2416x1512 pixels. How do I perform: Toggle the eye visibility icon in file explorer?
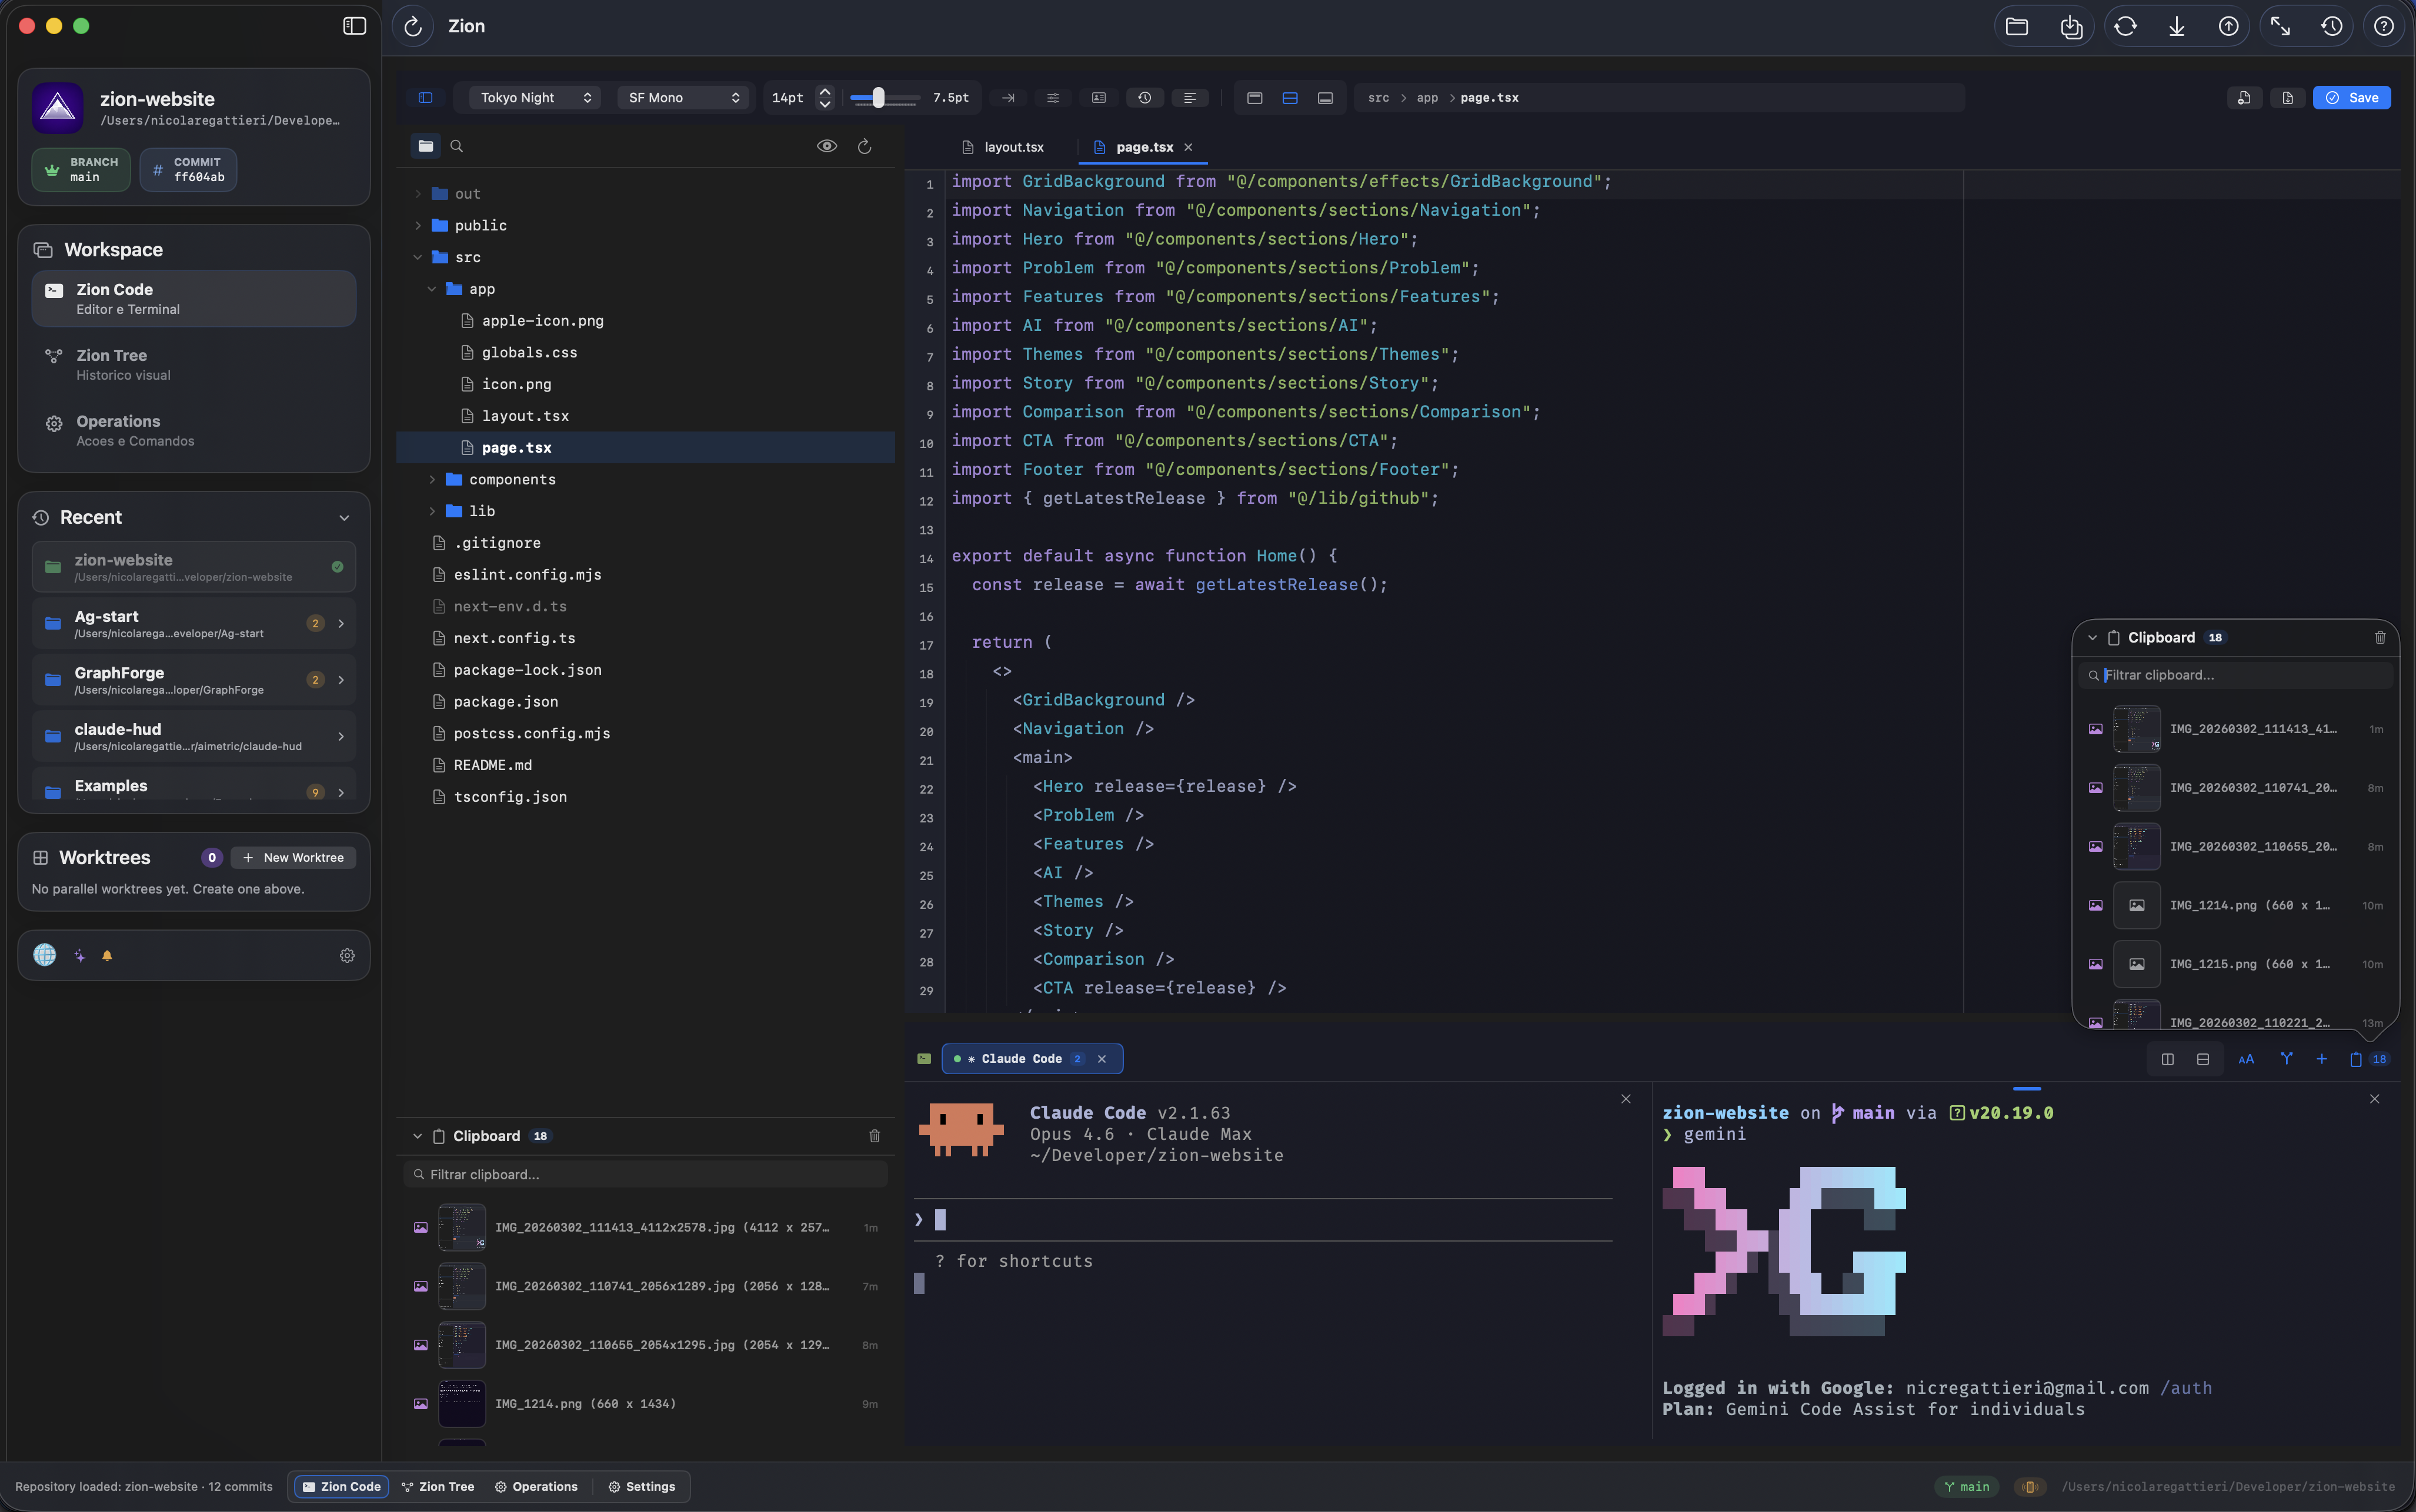826,146
